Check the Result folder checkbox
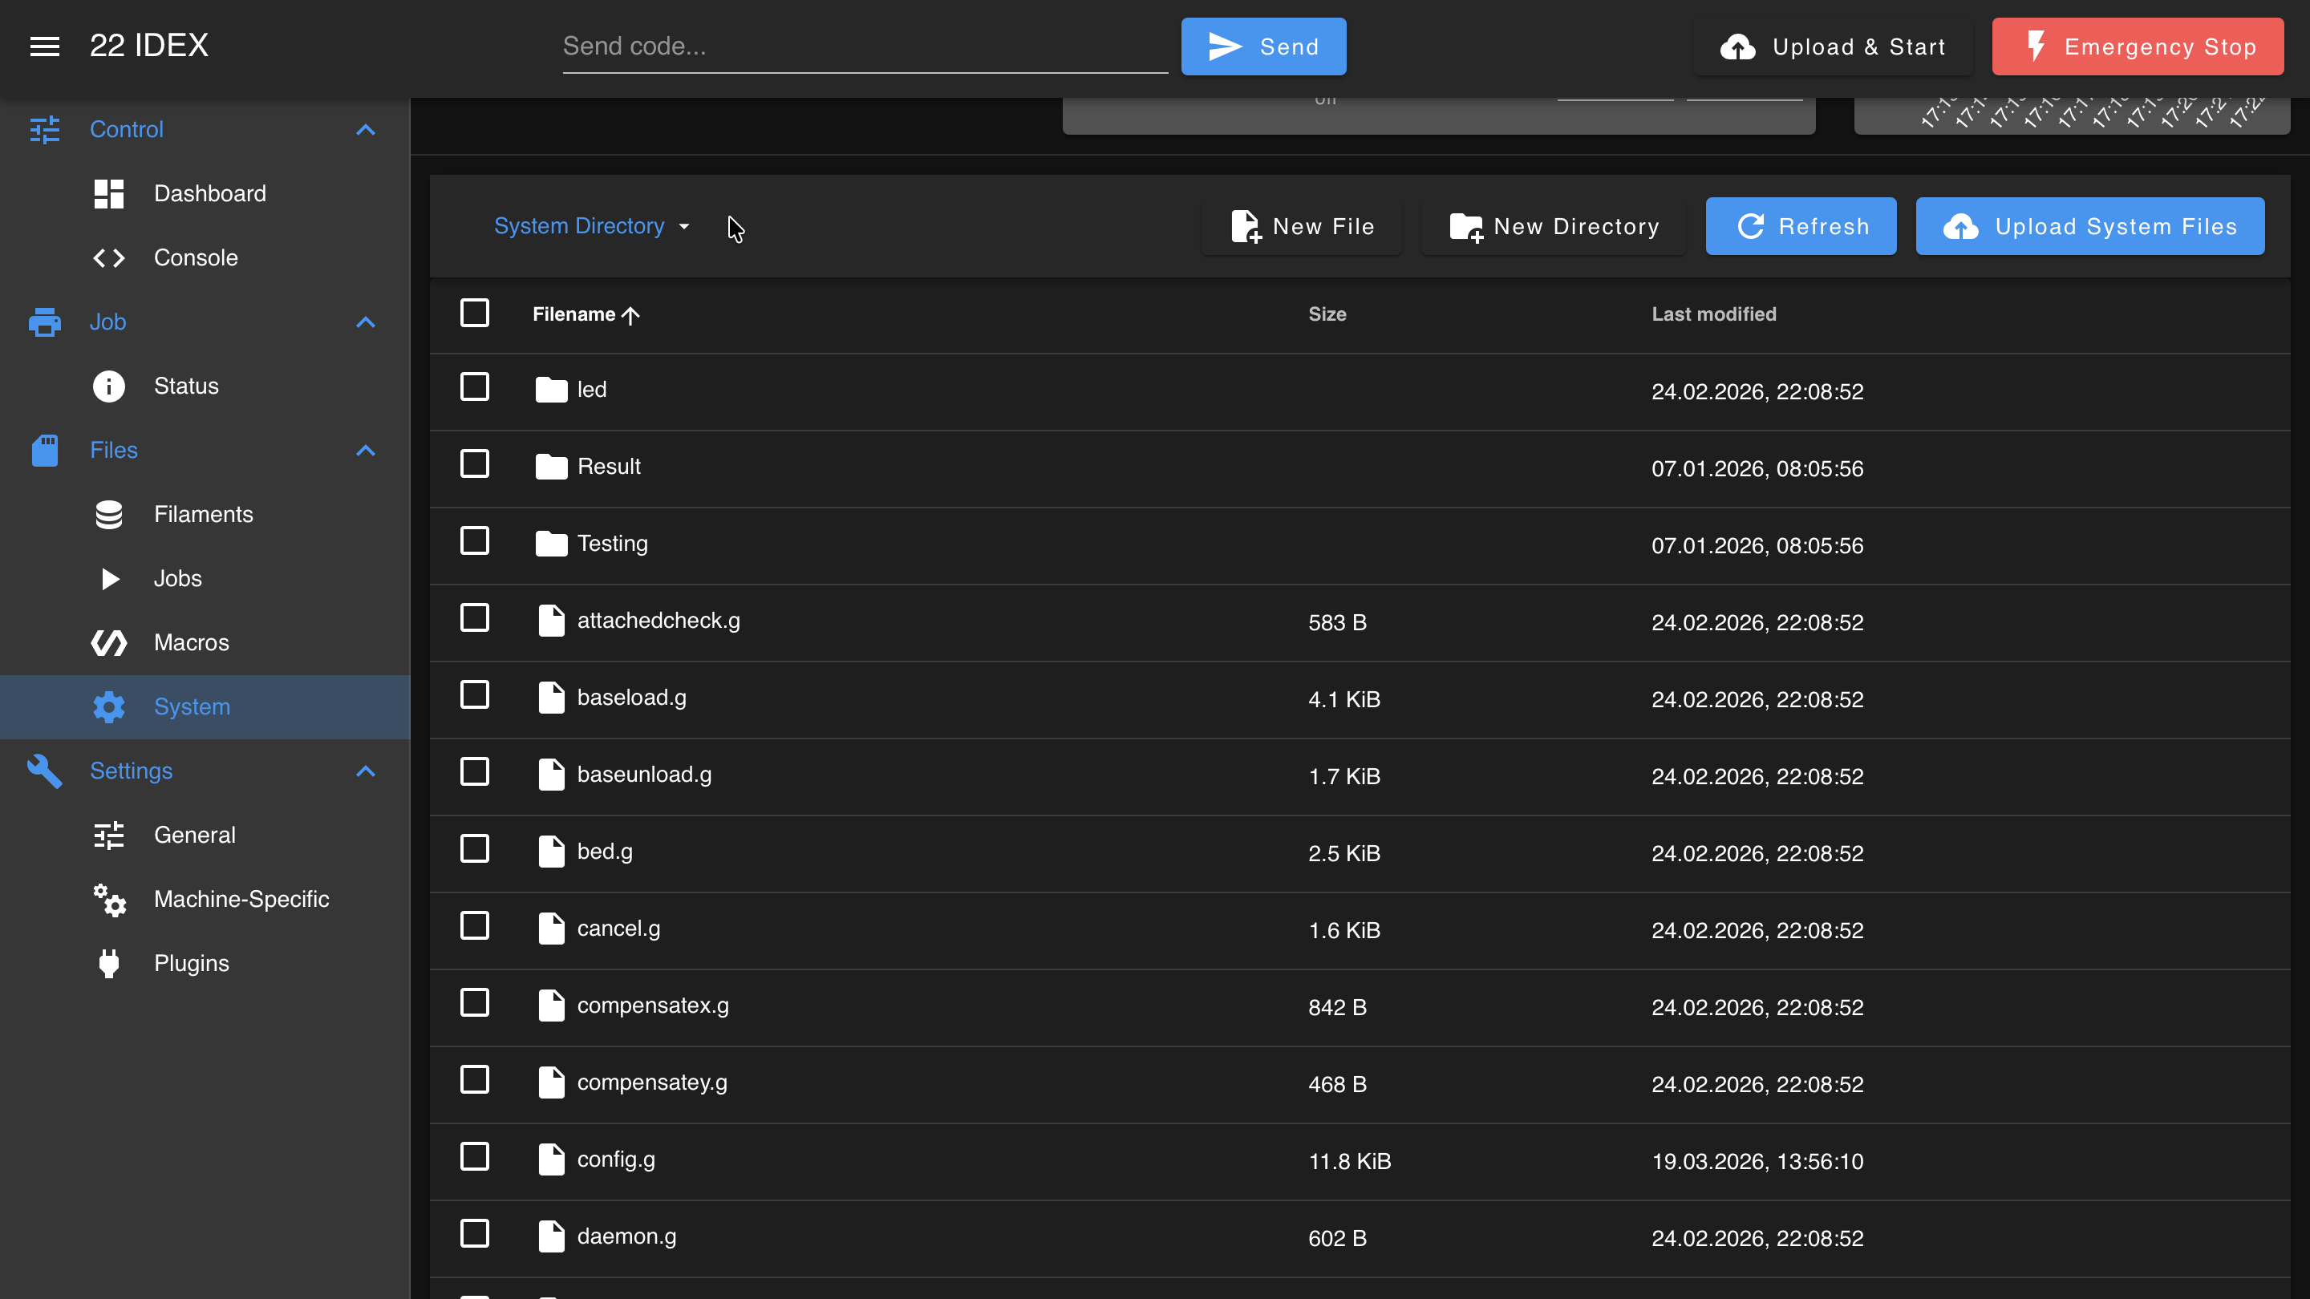2310x1299 pixels. [474, 464]
